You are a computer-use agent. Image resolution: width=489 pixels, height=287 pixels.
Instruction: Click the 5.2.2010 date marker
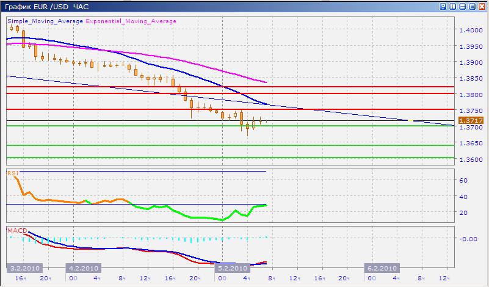[x=233, y=268]
